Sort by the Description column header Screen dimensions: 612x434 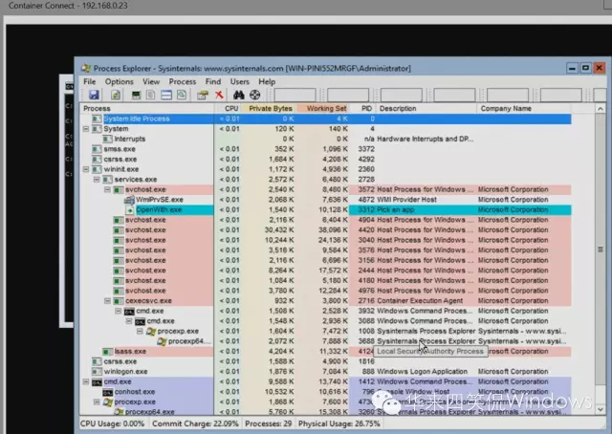(x=426, y=109)
